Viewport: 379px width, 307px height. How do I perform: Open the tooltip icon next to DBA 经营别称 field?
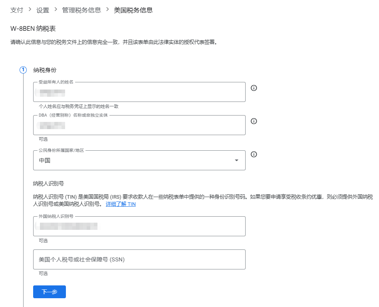point(254,121)
